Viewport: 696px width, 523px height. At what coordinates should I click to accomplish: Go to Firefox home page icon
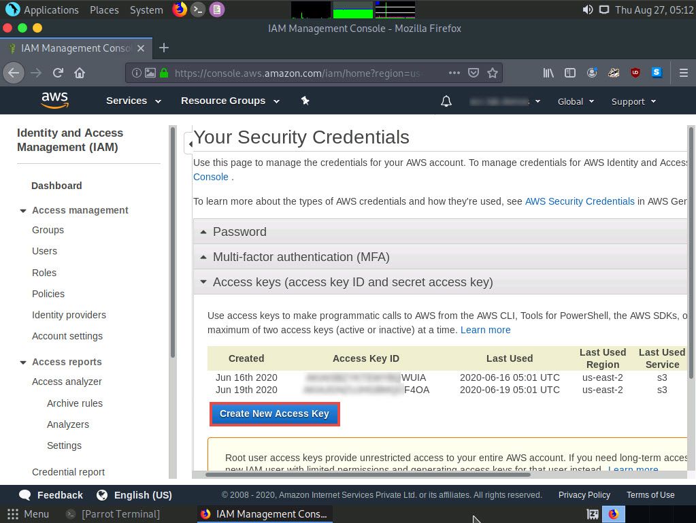[x=80, y=73]
